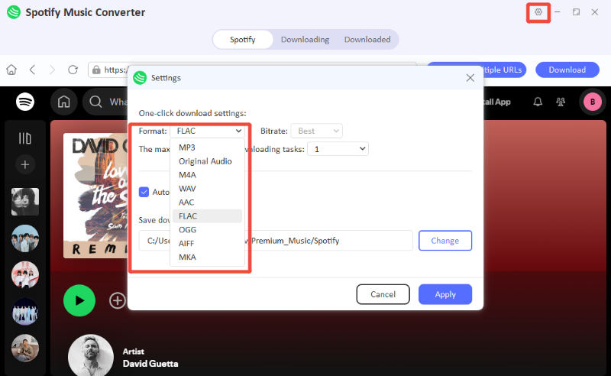The width and height of the screenshot is (611, 376).
Task: Open the notifications bell icon
Action: (538, 102)
